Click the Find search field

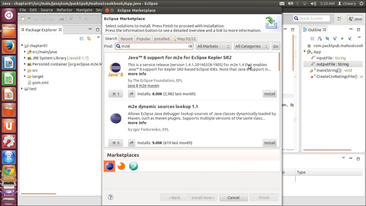tap(154, 46)
